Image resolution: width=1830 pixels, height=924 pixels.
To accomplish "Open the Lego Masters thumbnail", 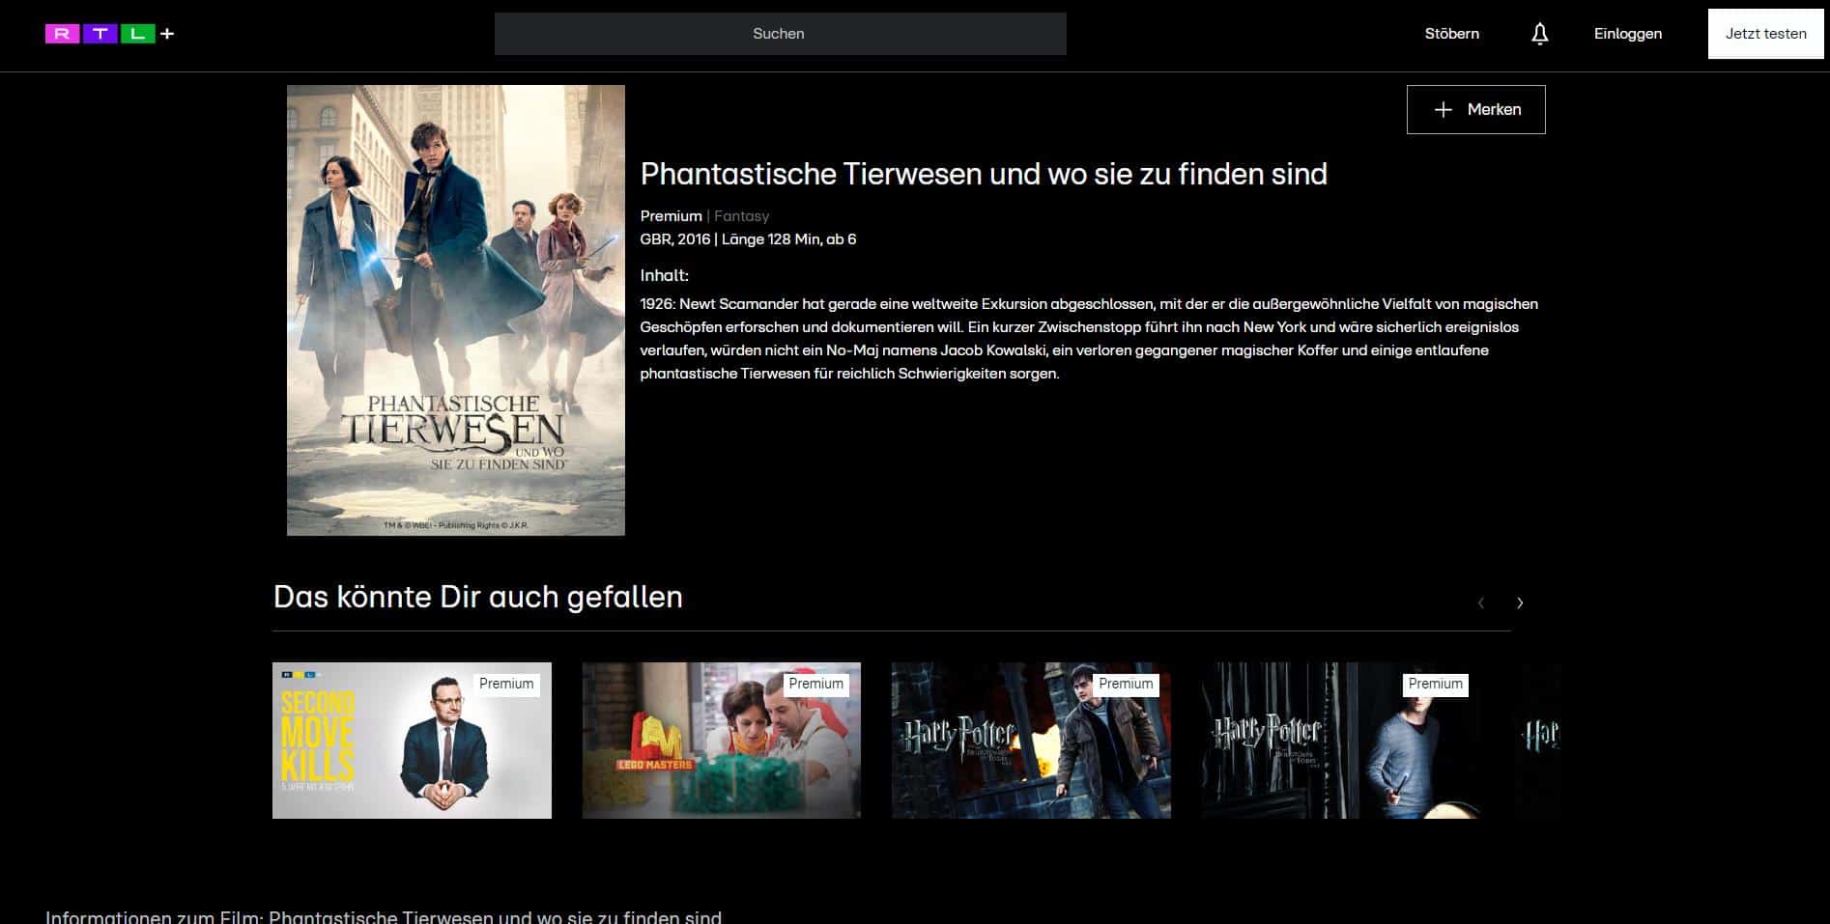I will pyautogui.click(x=721, y=741).
